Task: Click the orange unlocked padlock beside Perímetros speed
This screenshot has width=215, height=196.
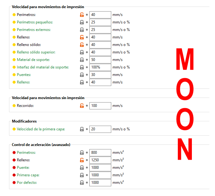Action: 82,15
